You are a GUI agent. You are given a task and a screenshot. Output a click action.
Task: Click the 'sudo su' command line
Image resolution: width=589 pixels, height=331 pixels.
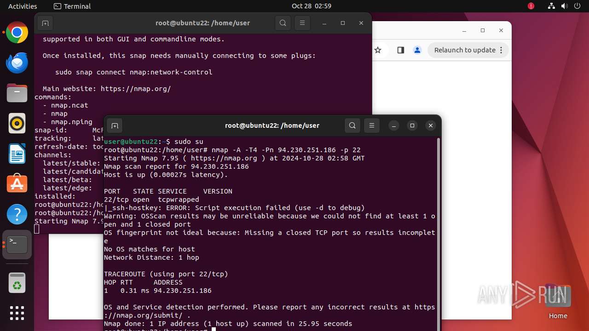[153, 142]
